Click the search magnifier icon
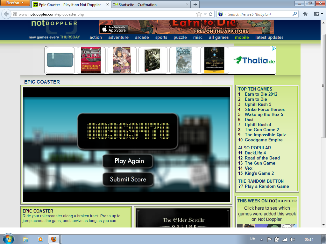The image size is (326, 244). 294,14
